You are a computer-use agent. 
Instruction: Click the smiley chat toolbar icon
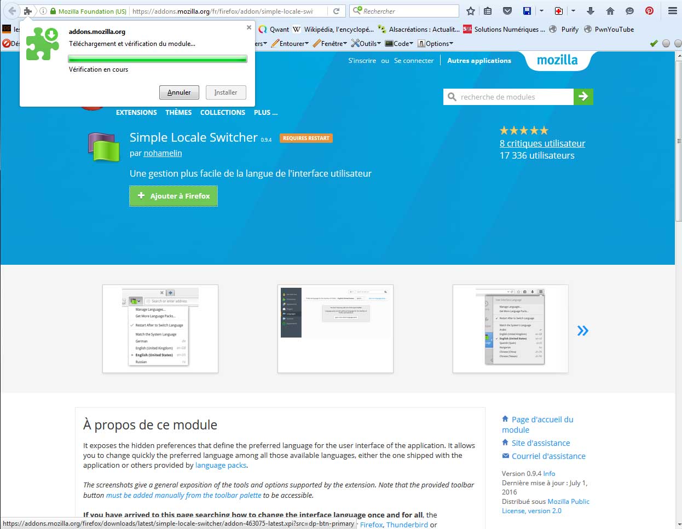pos(630,11)
